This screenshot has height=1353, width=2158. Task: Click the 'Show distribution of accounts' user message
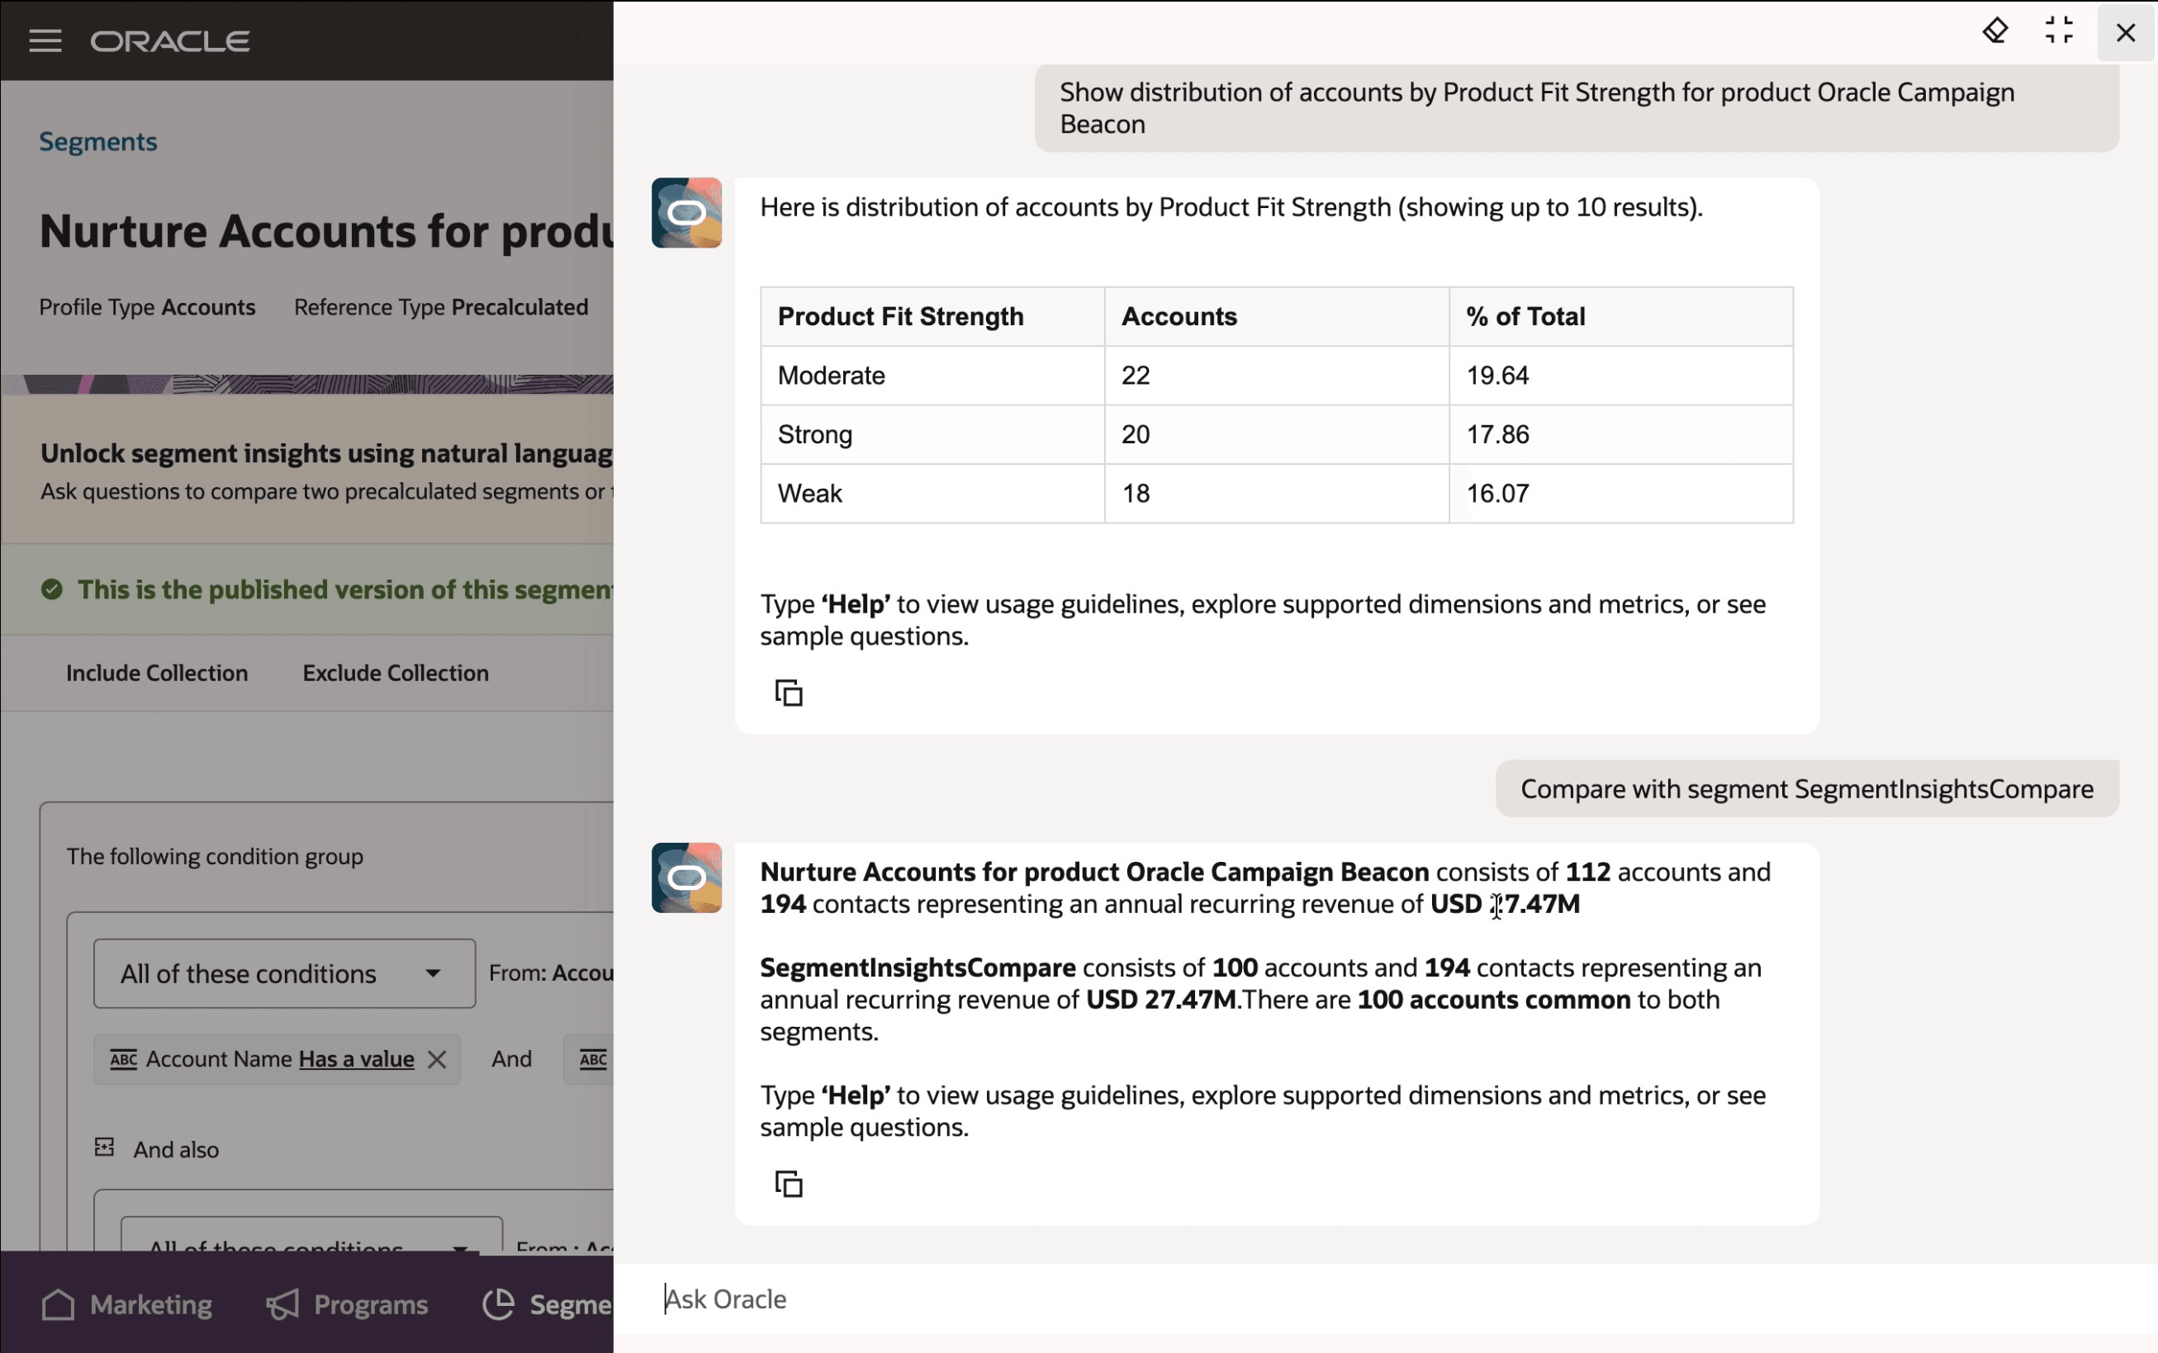(1577, 108)
